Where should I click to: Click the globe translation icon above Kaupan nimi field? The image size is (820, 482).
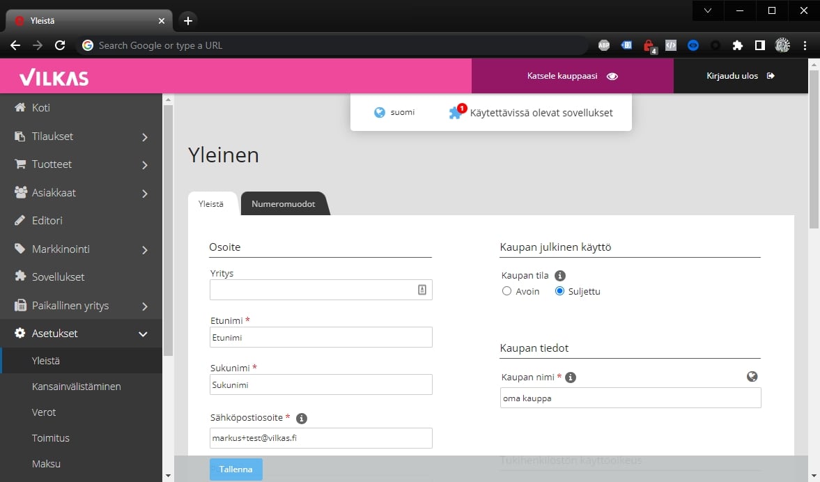[752, 376]
